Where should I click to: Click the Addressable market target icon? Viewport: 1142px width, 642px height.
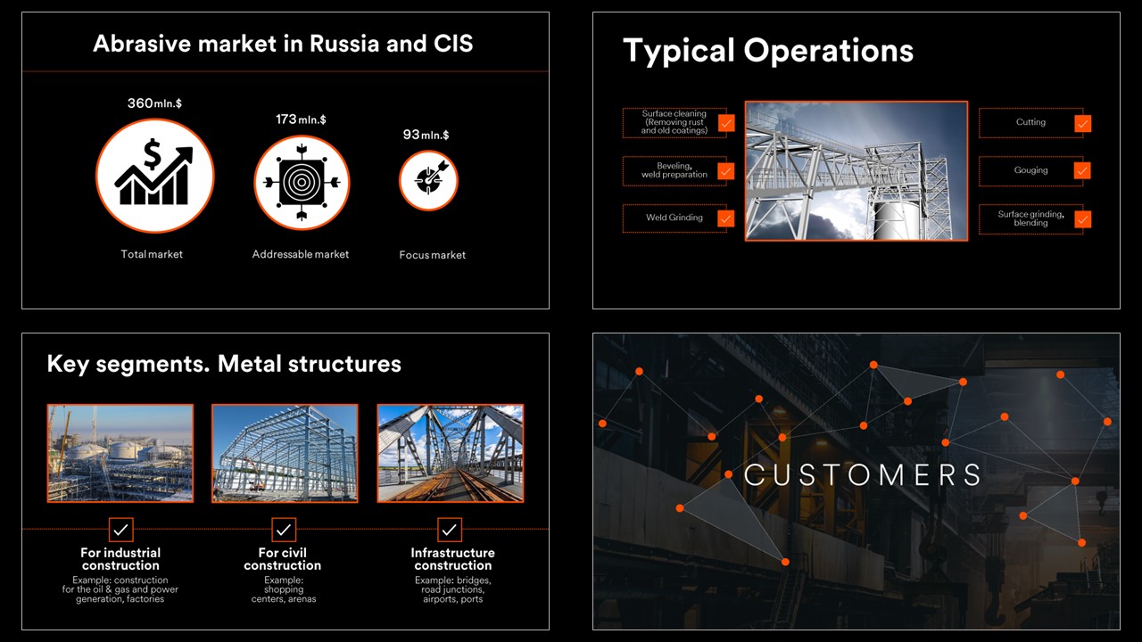click(302, 183)
